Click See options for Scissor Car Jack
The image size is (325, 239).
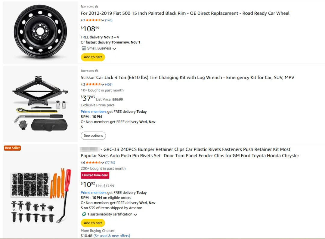[x=93, y=136]
